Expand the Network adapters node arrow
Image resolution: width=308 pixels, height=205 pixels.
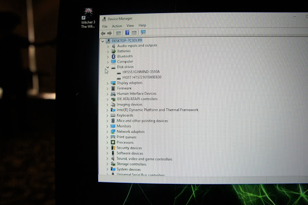[107, 132]
